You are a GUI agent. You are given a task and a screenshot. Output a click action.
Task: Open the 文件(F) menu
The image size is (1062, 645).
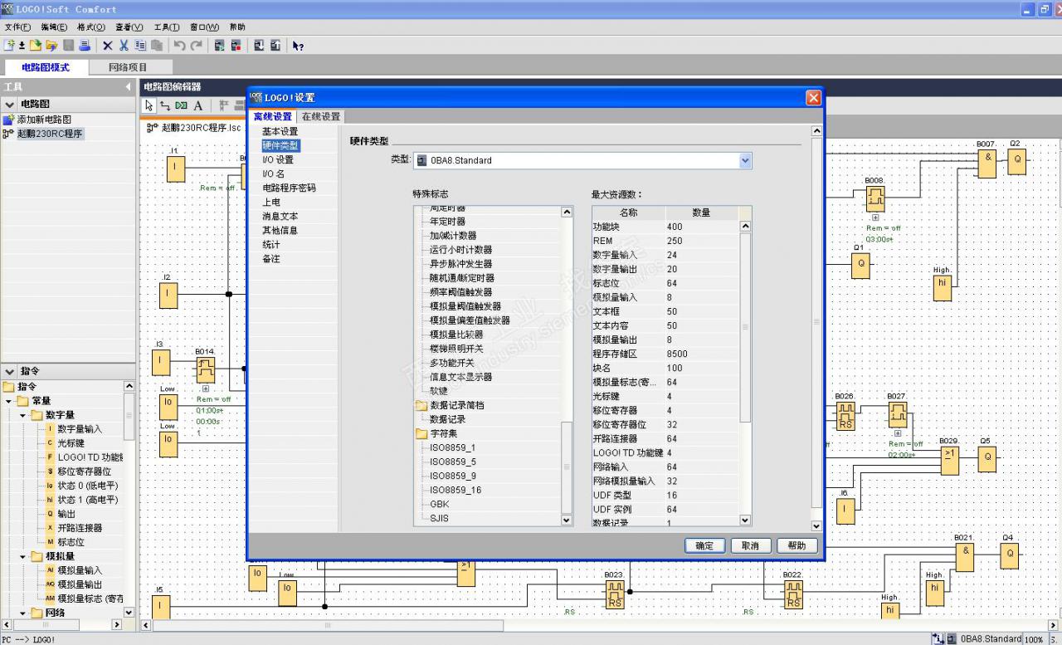point(18,27)
